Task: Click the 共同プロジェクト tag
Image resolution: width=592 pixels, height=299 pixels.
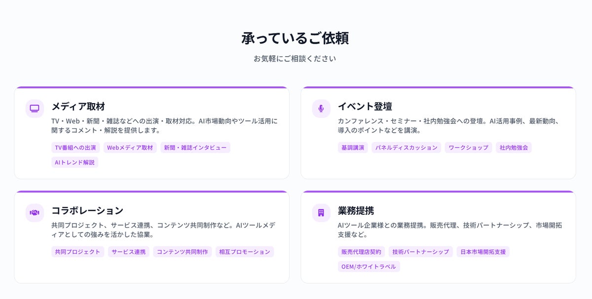Action: tap(78, 252)
